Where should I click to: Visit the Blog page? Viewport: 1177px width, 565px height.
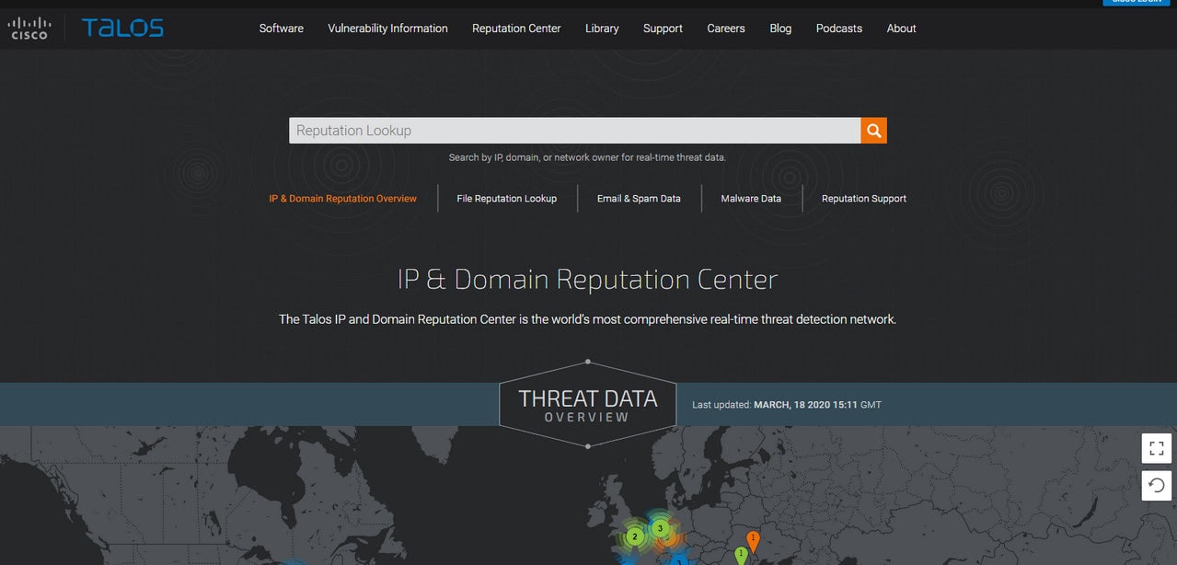click(780, 29)
